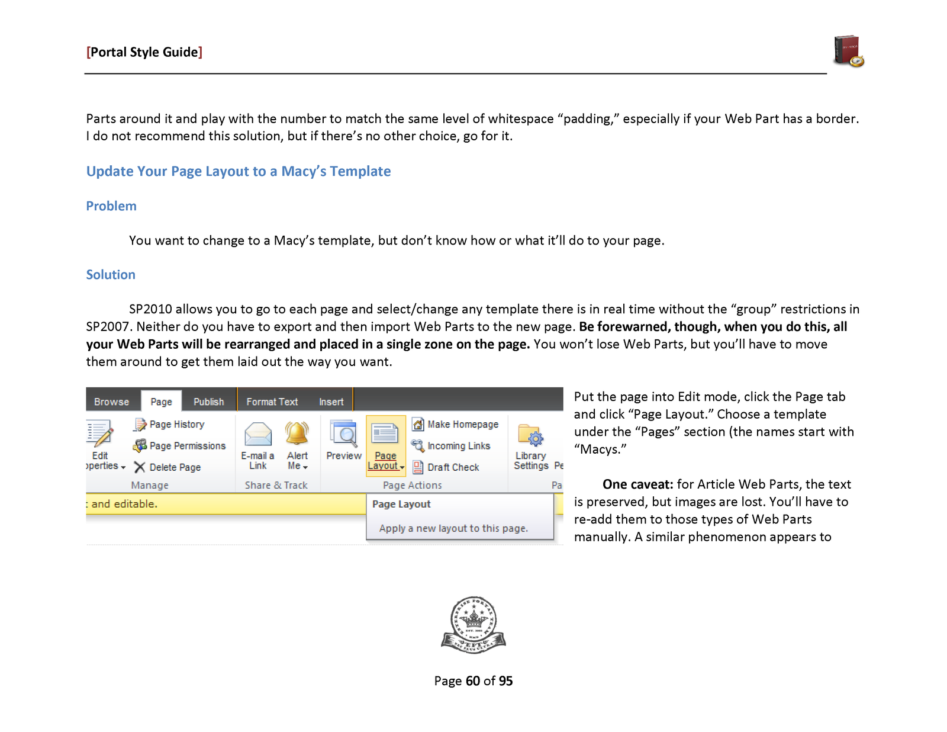947x732 pixels.
Task: Select the Page ribbon tab
Action: click(161, 402)
